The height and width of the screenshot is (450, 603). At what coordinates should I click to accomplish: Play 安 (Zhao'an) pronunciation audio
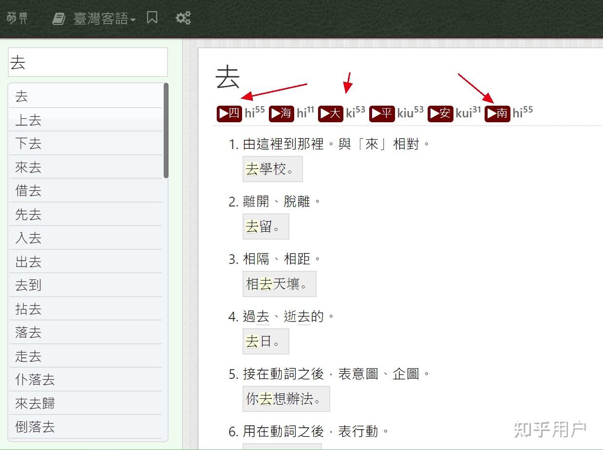[x=440, y=113]
